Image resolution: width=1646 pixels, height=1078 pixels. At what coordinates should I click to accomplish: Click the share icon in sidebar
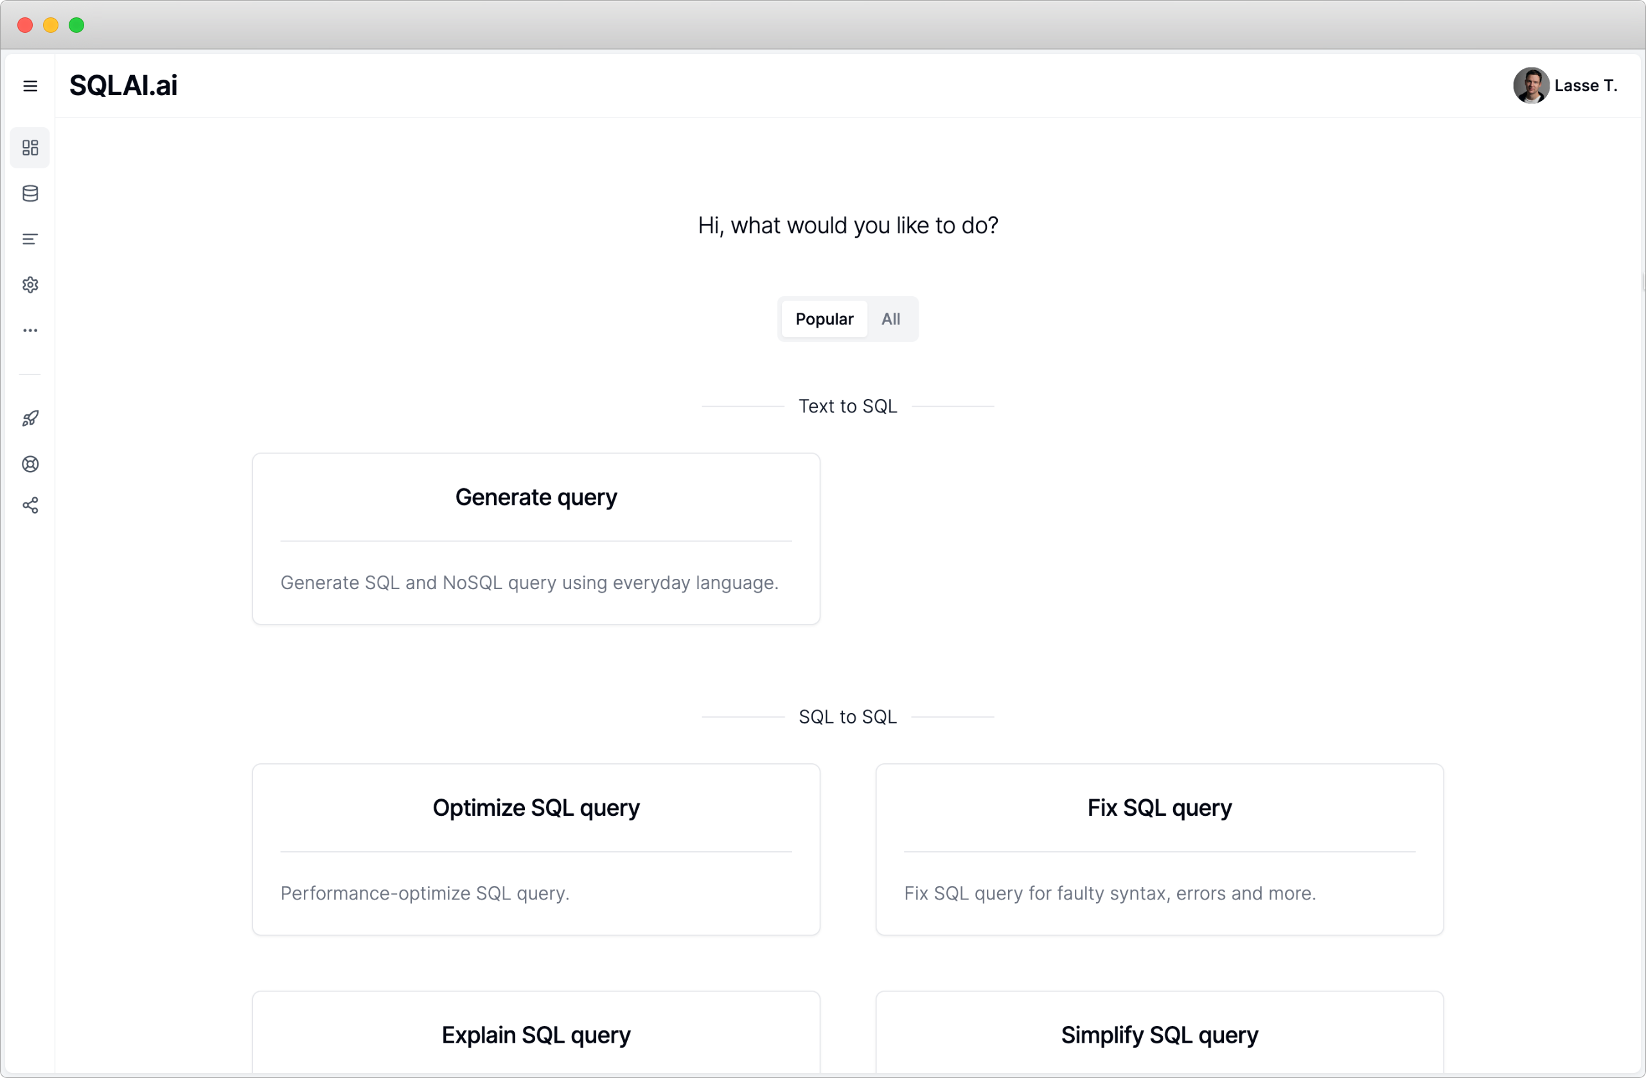30,506
